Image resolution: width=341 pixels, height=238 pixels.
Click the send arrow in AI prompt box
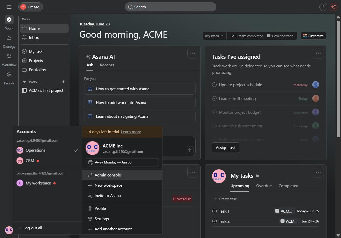pyautogui.click(x=190, y=150)
